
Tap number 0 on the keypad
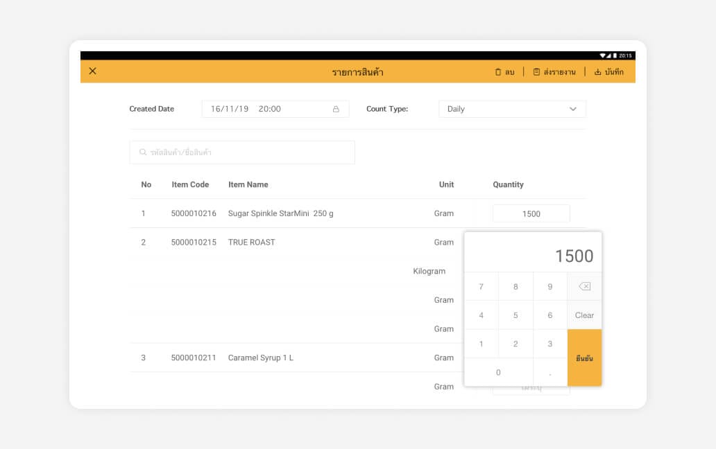click(x=498, y=373)
